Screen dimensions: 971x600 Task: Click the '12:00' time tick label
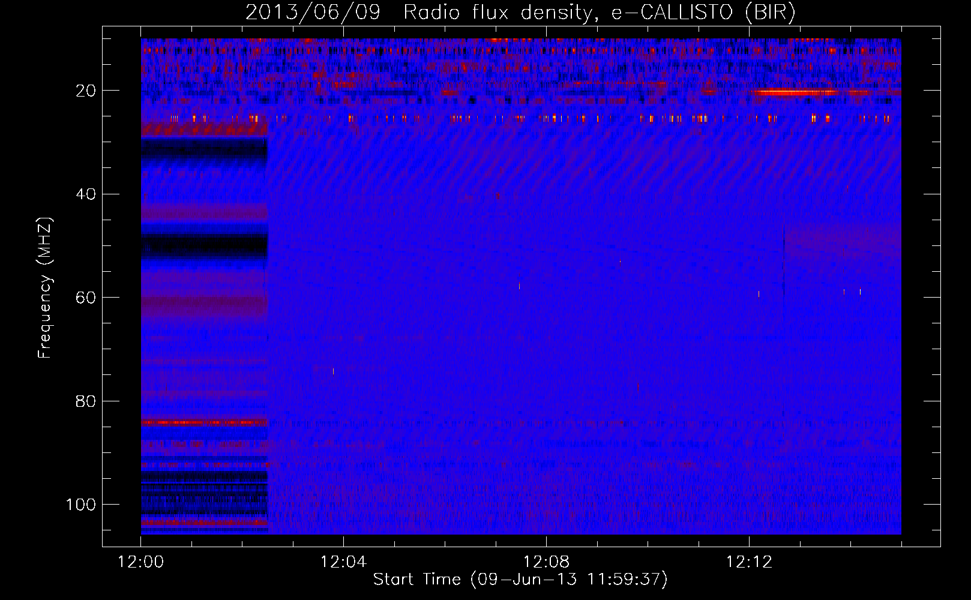coord(141,562)
